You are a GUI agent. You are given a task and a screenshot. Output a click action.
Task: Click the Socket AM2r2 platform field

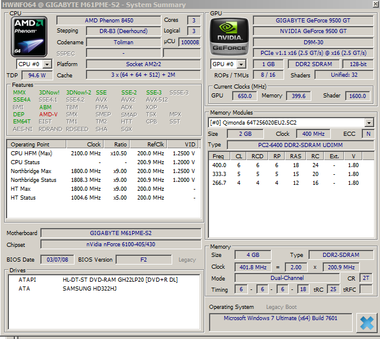(143, 64)
